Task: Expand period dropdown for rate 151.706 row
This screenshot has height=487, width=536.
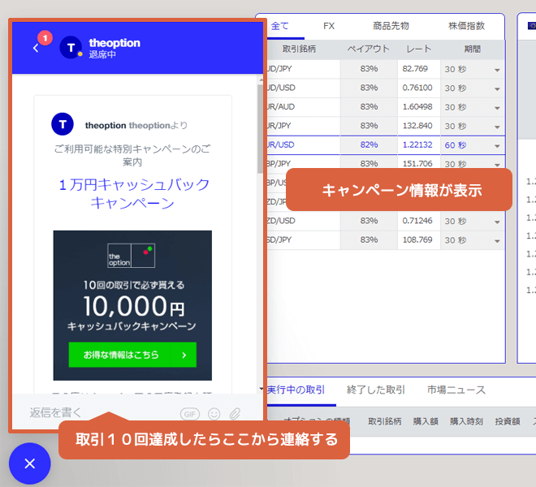Action: (x=497, y=165)
